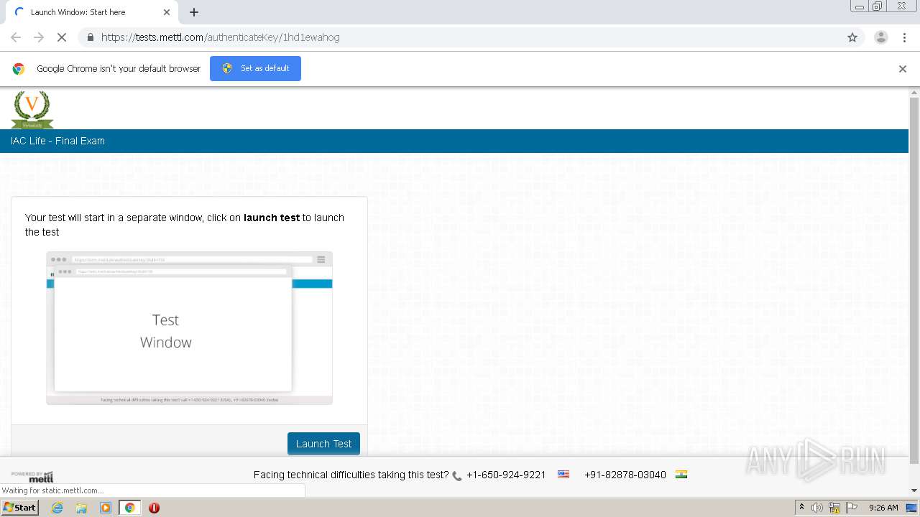Open a new browser tab

(x=194, y=12)
